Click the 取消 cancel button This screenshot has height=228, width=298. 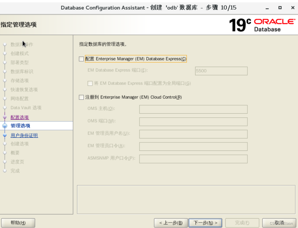coord(279,223)
